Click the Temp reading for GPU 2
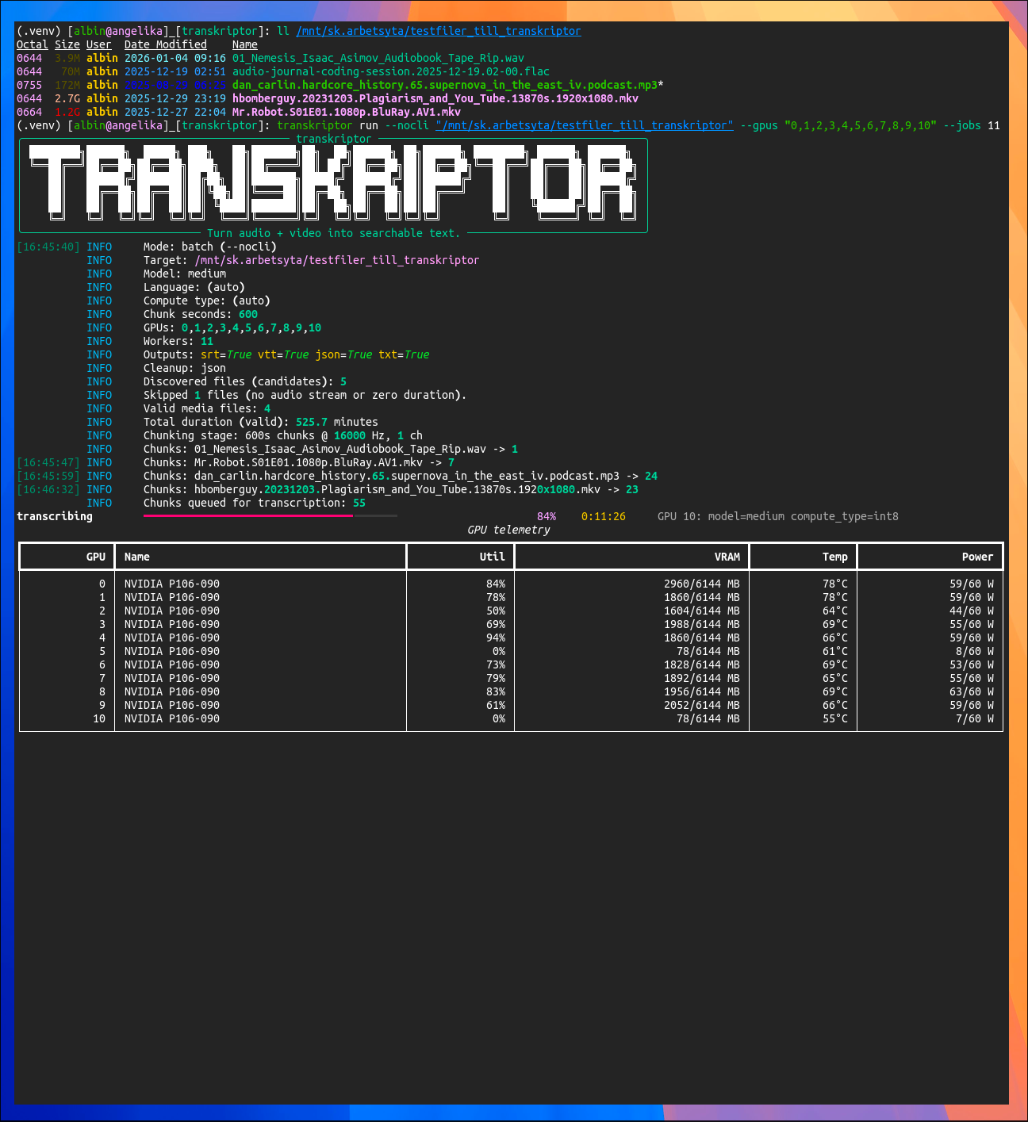 click(x=834, y=611)
